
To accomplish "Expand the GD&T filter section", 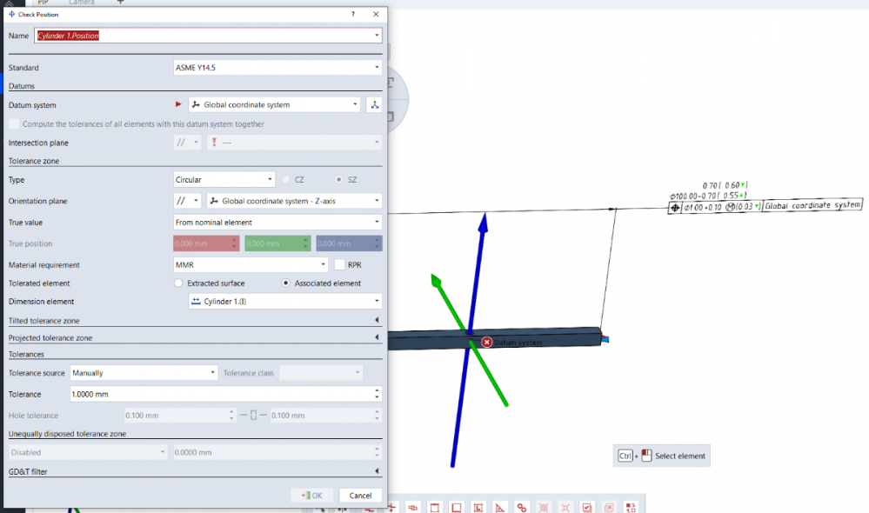I will [x=377, y=471].
